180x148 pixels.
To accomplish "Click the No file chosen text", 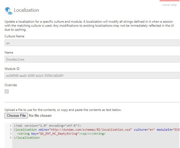I will (41, 116).
